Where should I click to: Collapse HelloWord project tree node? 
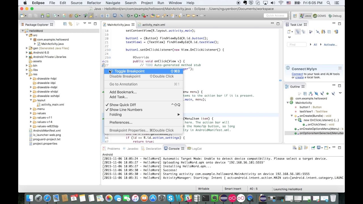[x=22, y=31]
